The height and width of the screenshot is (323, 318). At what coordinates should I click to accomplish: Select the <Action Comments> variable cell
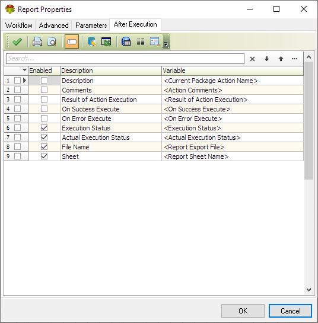pyautogui.click(x=233, y=90)
